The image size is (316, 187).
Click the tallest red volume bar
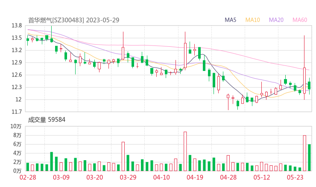click(185, 151)
